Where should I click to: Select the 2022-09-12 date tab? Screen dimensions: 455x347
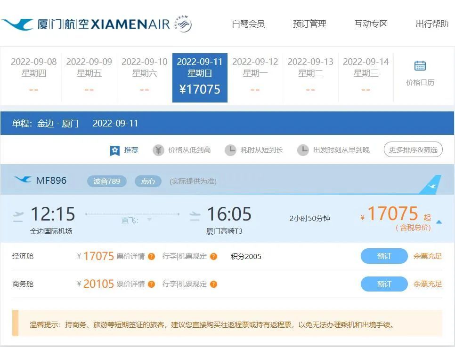coord(255,78)
